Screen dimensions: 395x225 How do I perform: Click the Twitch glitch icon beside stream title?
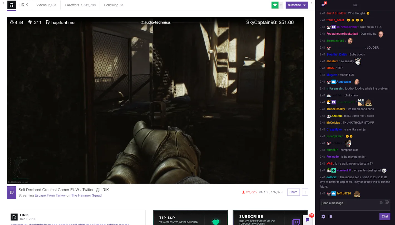click(11, 192)
